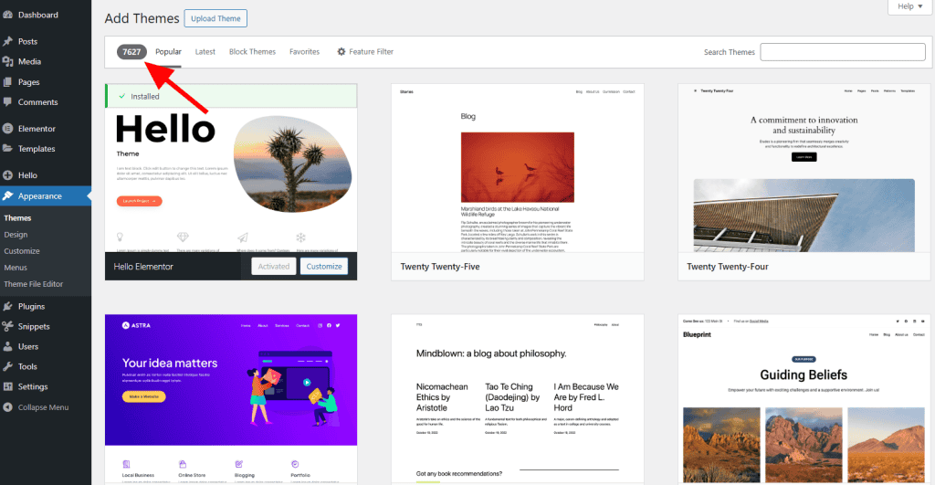Open the Help dropdown
Image resolution: width=935 pixels, height=485 pixels.
click(910, 6)
